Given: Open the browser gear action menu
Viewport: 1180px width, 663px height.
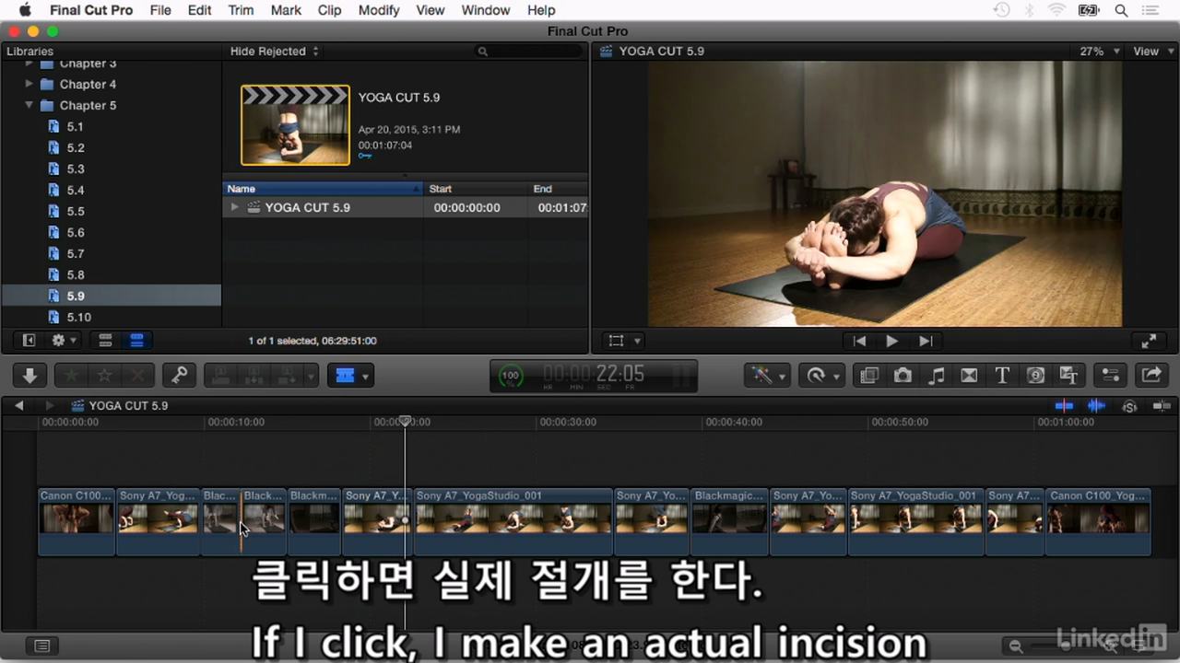Looking at the screenshot, I should coord(65,341).
